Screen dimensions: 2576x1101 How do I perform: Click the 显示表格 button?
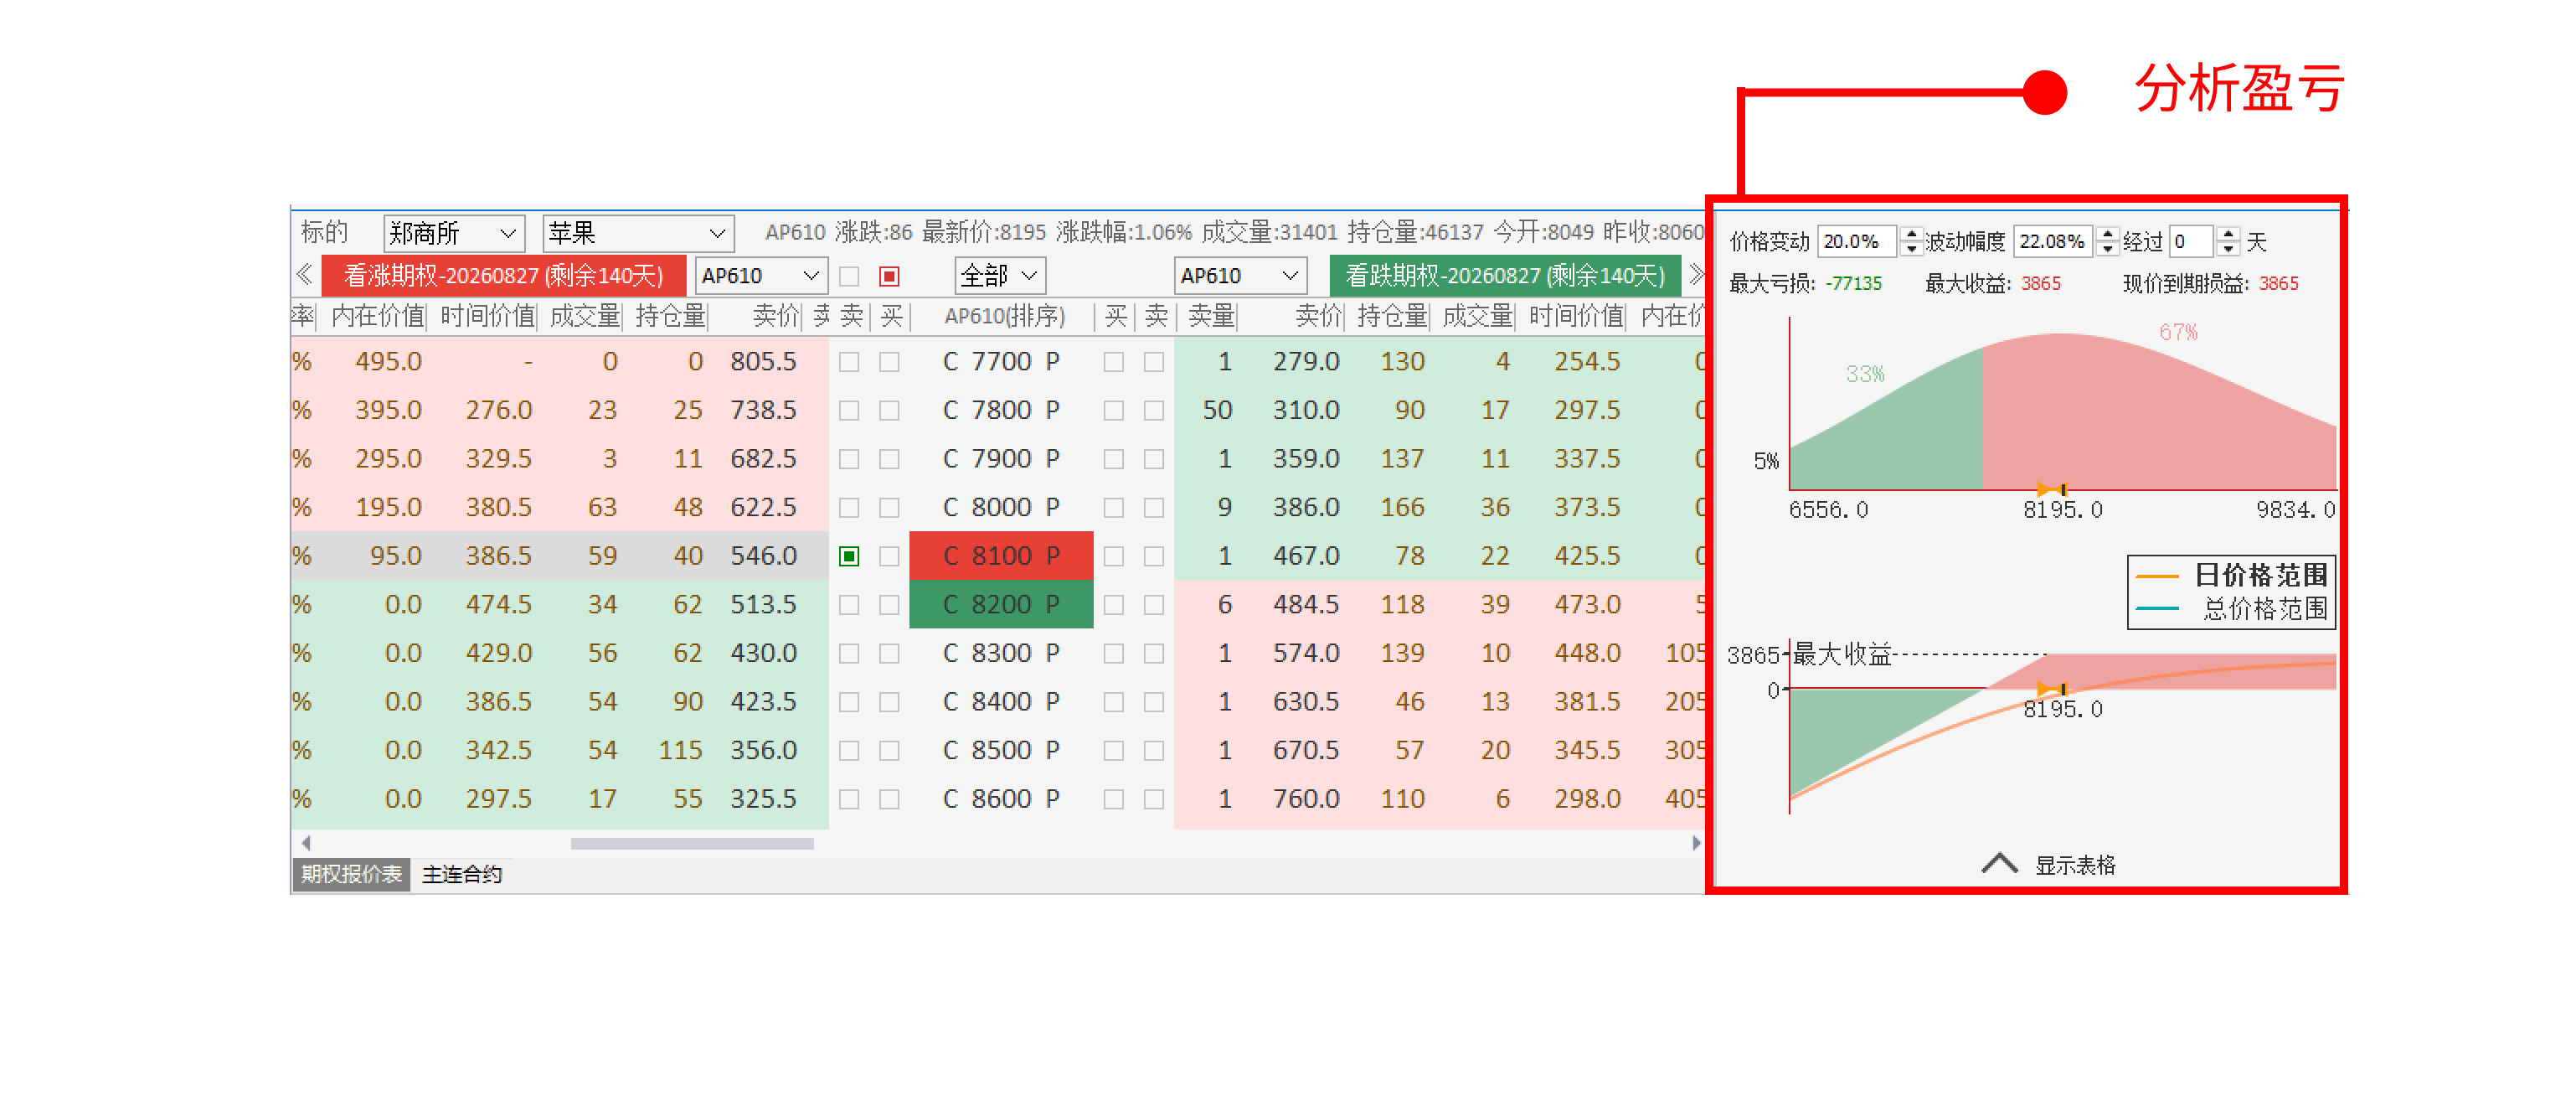pyautogui.click(x=2074, y=865)
